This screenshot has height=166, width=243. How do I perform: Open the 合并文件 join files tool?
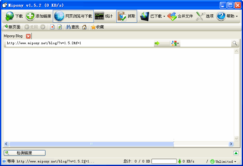click(x=180, y=16)
